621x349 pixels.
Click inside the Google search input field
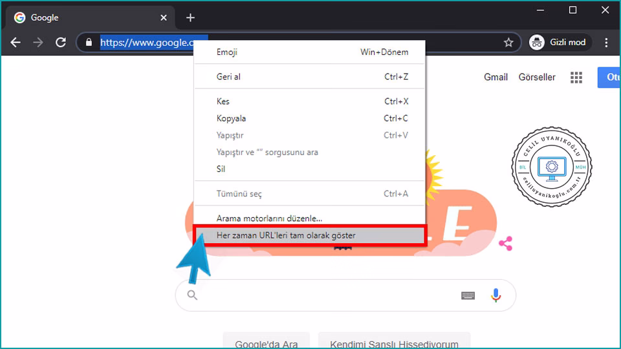pyautogui.click(x=329, y=295)
